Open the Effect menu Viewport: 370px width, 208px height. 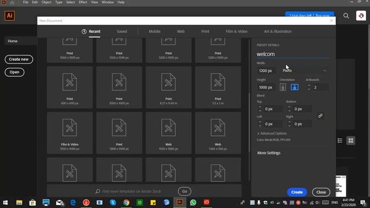(83, 2)
